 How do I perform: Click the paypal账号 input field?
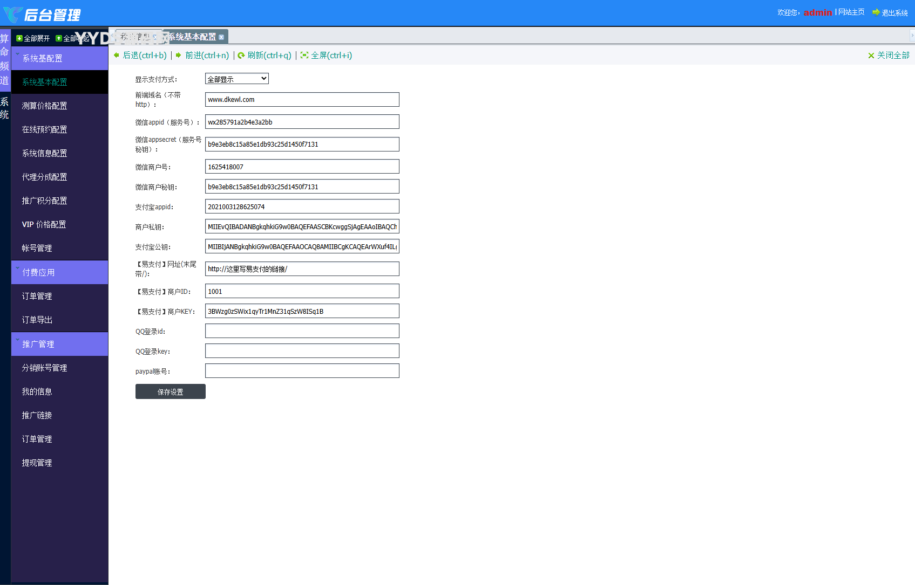(x=302, y=371)
